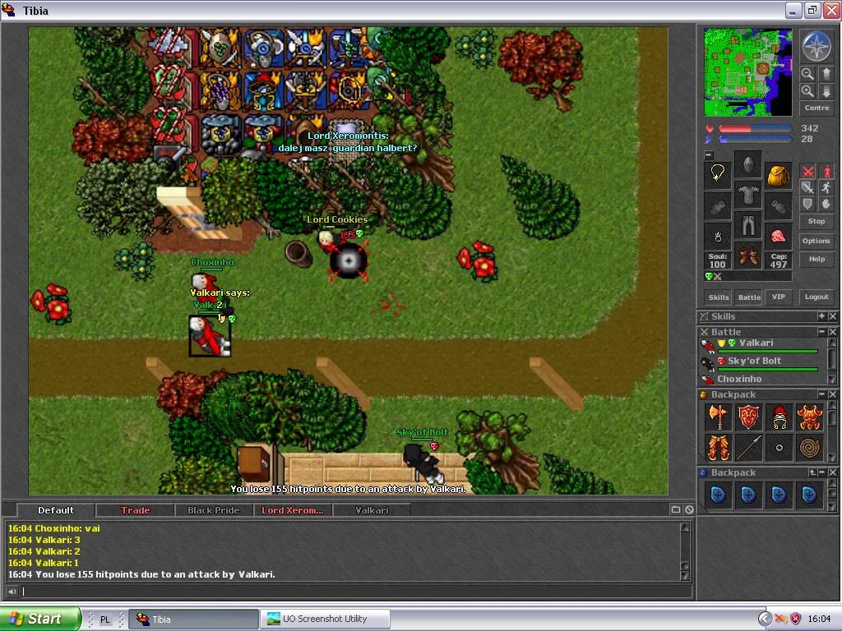
Task: Click the minimap compass rose
Action: tap(817, 46)
